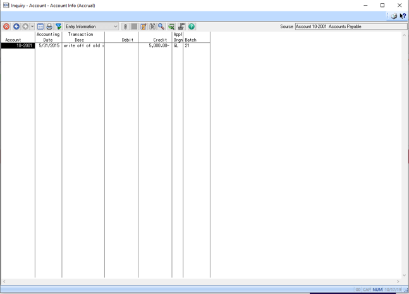
Task: Maximize the Inquiry window
Action: point(382,5)
